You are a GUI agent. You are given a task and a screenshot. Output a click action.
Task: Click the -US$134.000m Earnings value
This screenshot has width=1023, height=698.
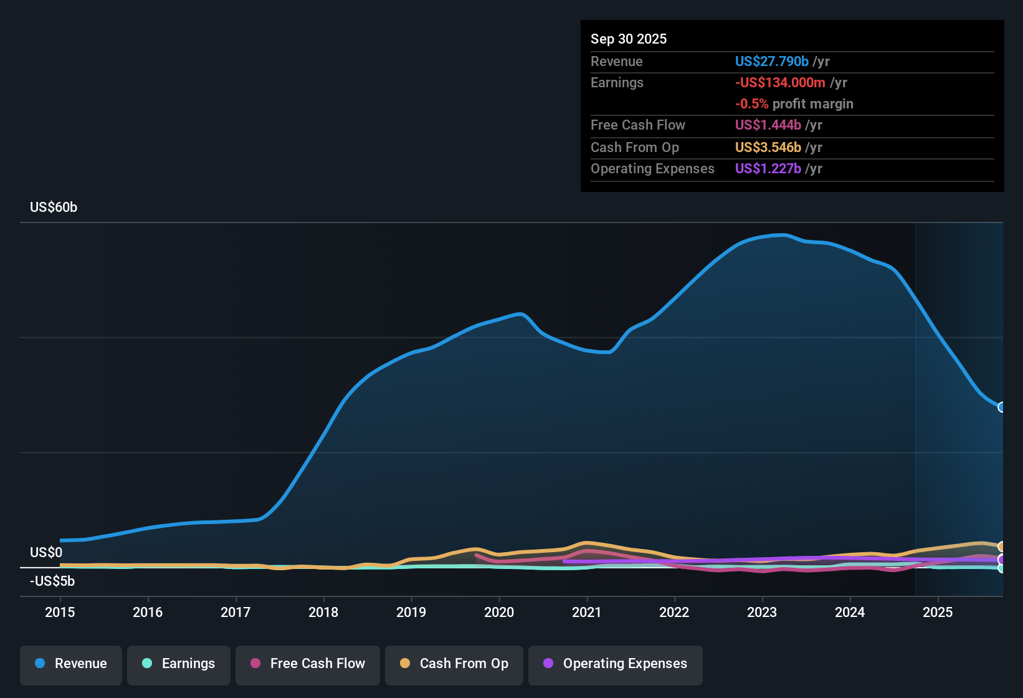pos(779,82)
